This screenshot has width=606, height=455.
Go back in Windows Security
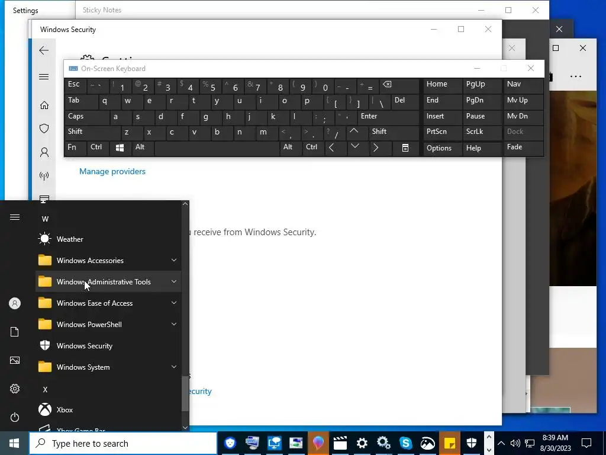point(44,50)
